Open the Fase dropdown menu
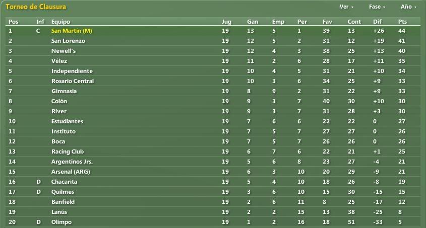 [377, 7]
